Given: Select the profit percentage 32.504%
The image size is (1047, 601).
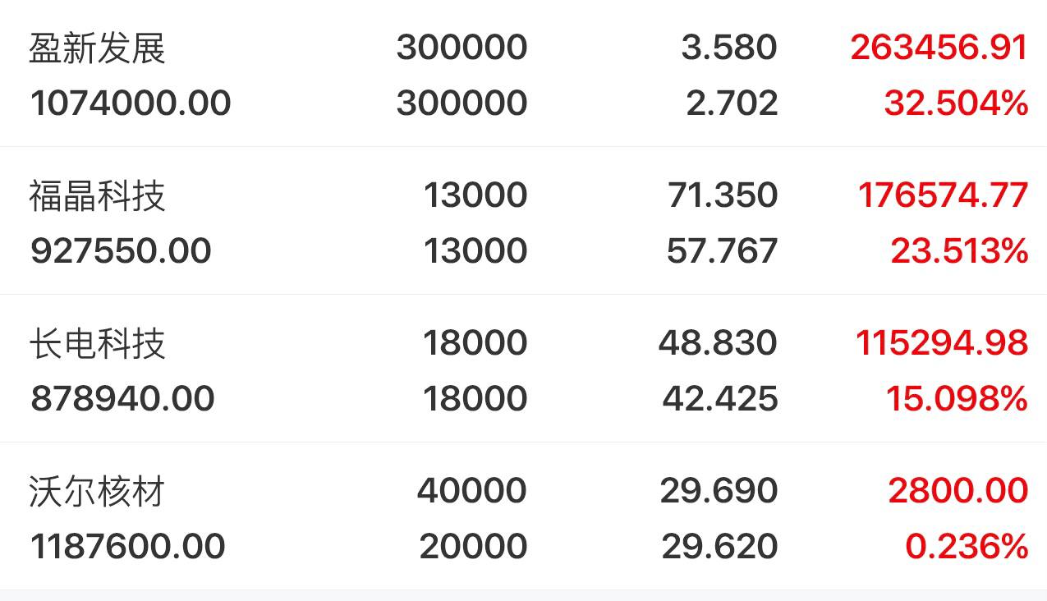Looking at the screenshot, I should (956, 103).
